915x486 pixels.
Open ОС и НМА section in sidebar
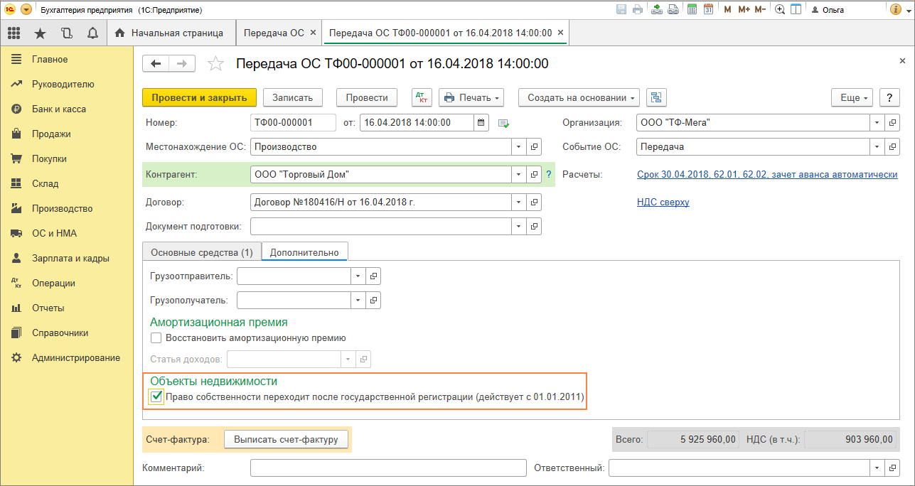click(54, 233)
